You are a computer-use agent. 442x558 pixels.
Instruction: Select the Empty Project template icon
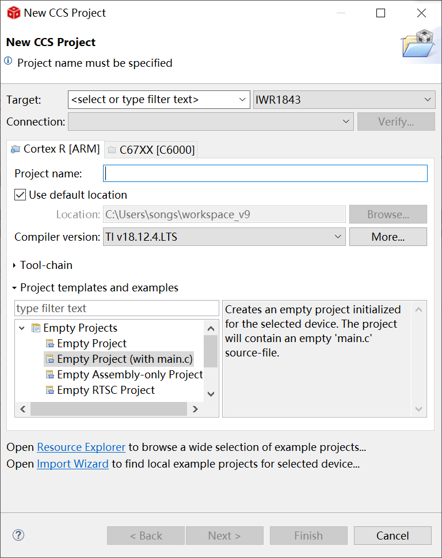pos(49,344)
